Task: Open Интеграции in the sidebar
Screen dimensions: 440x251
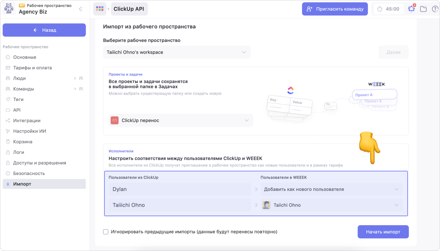Action: click(27, 121)
